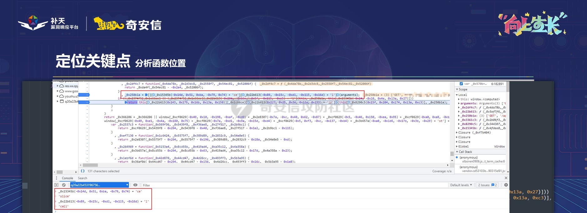Click the 'call' console output
This screenshot has height=213, width=587.
click(x=63, y=206)
